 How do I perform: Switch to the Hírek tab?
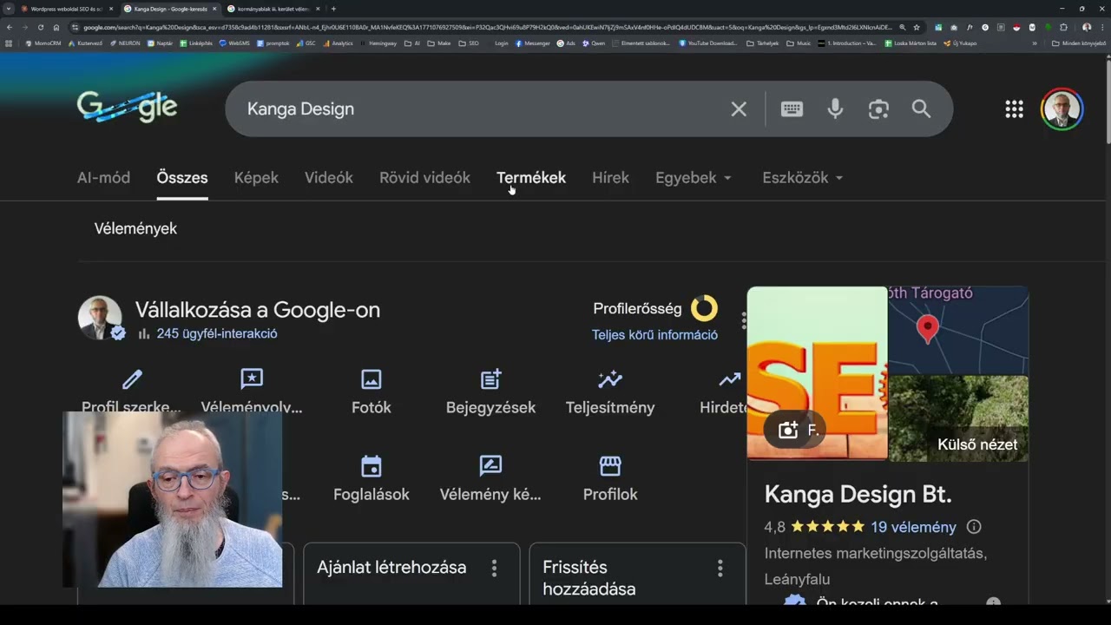(x=610, y=178)
